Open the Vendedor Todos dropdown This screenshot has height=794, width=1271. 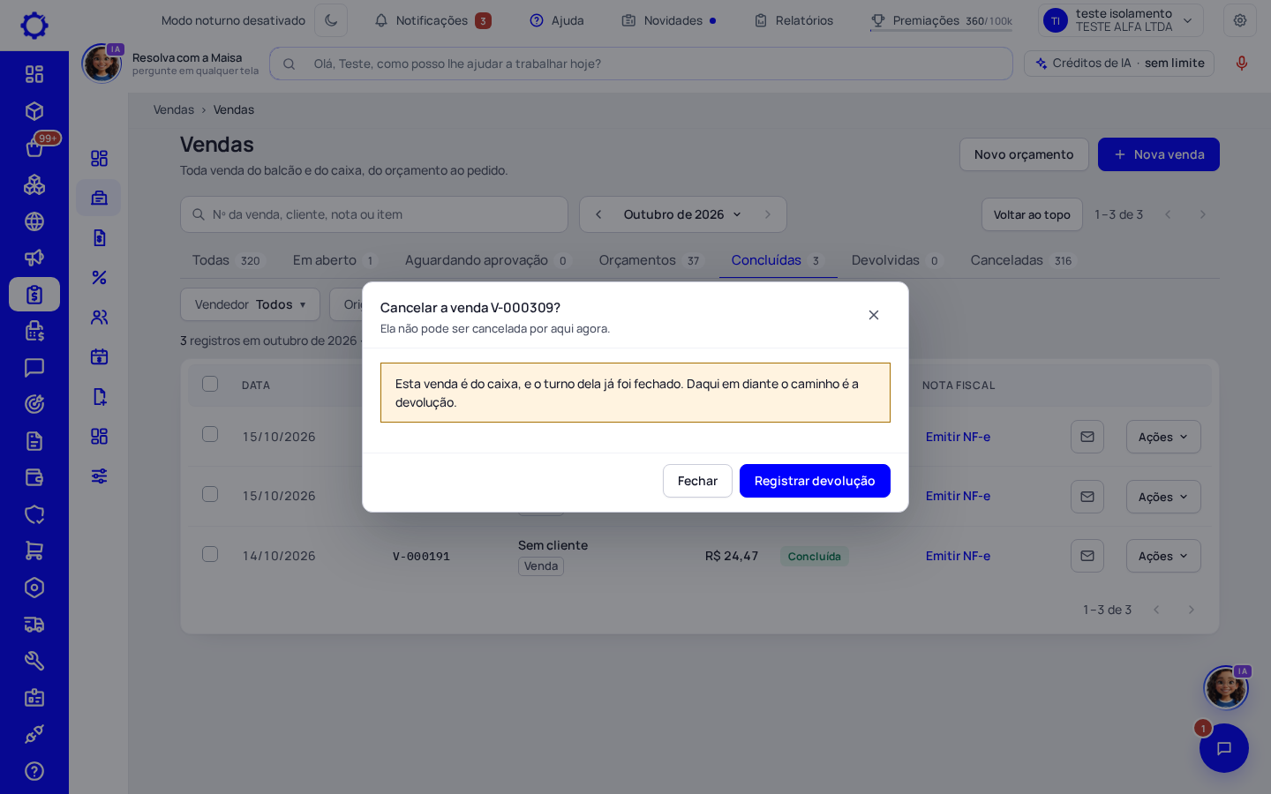click(x=250, y=304)
